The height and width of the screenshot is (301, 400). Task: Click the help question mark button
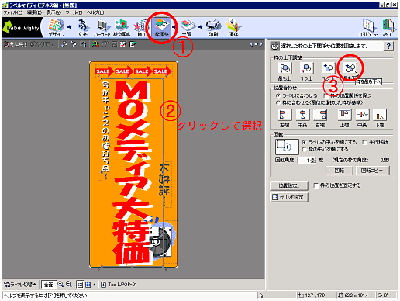click(388, 47)
